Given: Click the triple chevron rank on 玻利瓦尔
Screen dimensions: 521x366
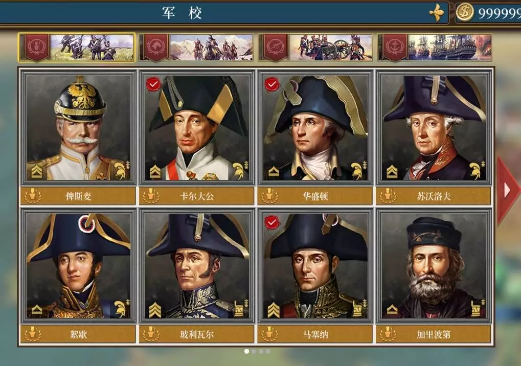Looking at the screenshot, I should pyautogui.click(x=155, y=310).
